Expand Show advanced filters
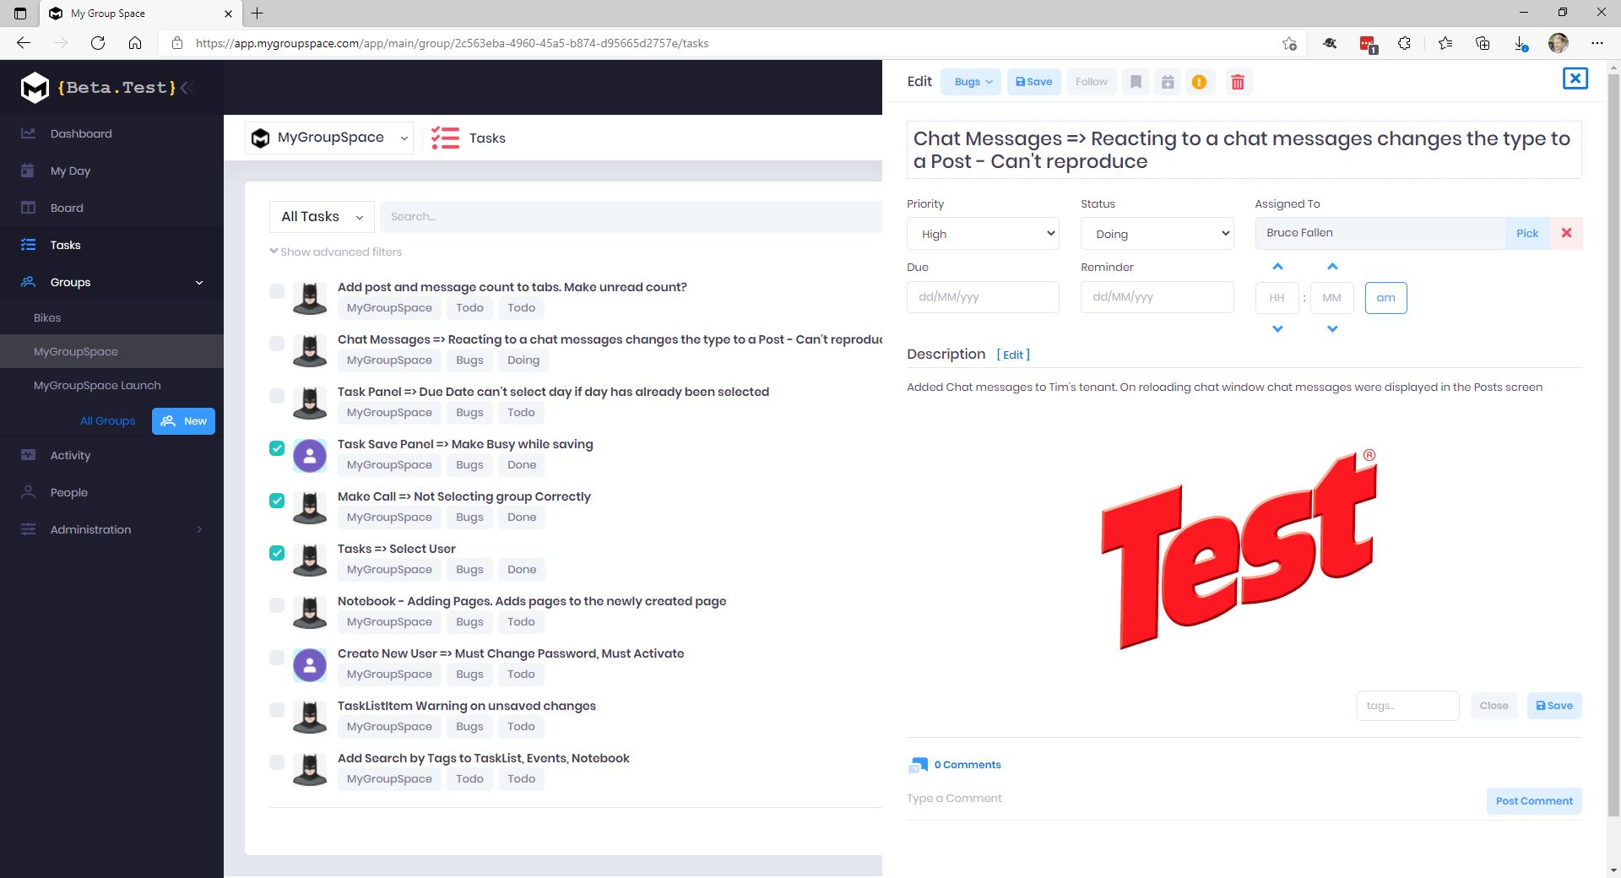The height and width of the screenshot is (878, 1621). 336,252
